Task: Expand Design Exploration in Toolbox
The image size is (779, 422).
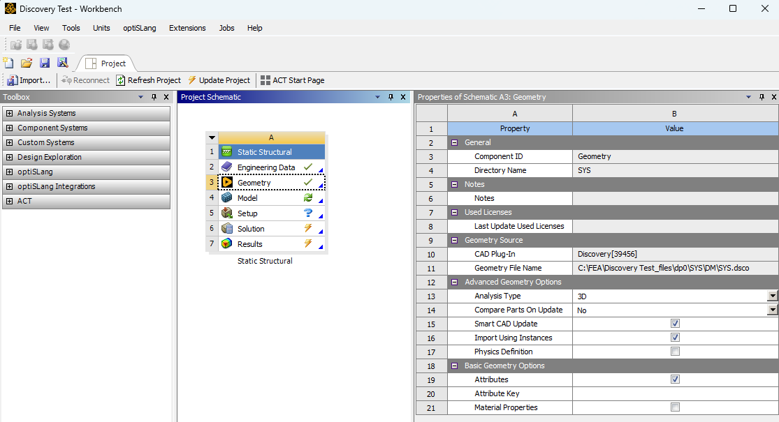Action: (x=10, y=157)
